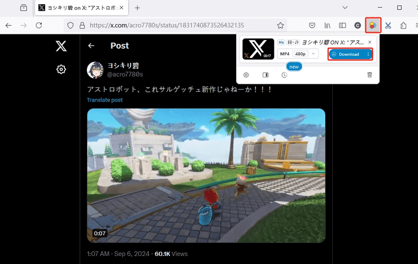
Task: Click the blue Download button
Action: point(346,54)
